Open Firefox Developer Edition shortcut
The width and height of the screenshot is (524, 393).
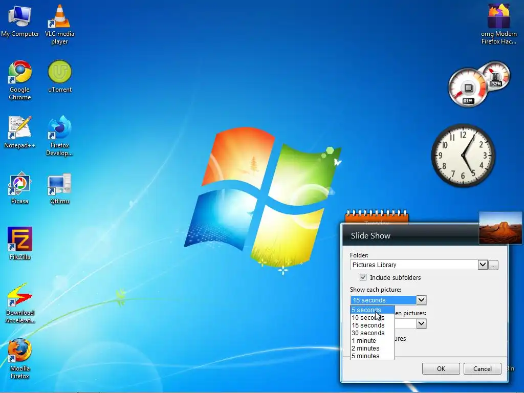(x=59, y=136)
